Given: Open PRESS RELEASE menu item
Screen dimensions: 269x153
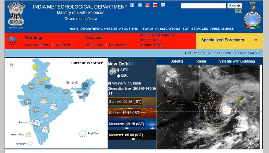Looking at the screenshot, I should click(222, 29).
